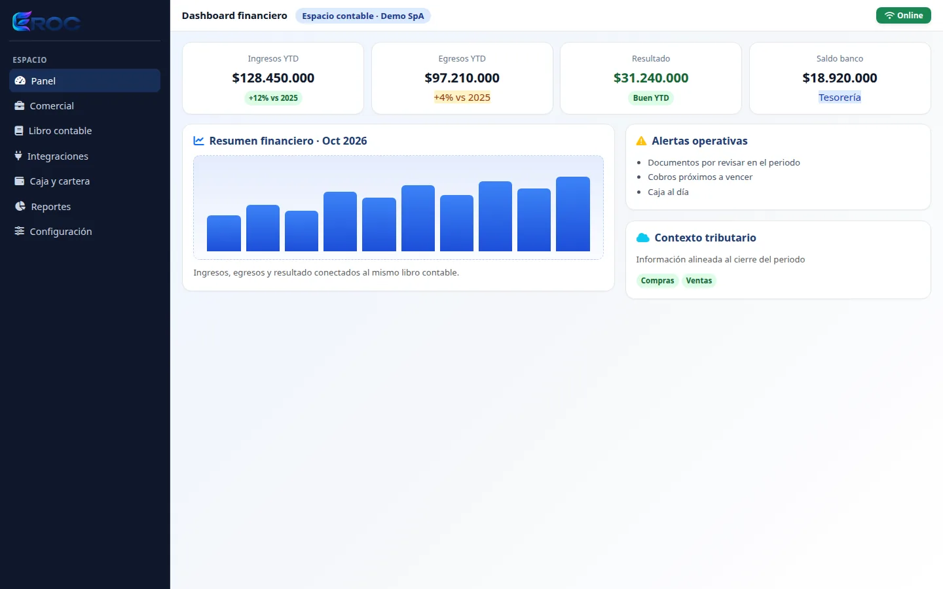Click the line chart icon beside Resumen financiero

199,141
